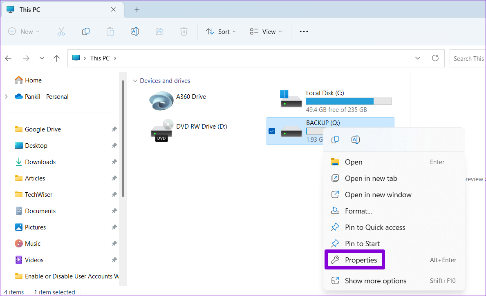The height and width of the screenshot is (296, 486).
Task: Click the BACKUP (Q:) drive icon
Action: coord(291,132)
